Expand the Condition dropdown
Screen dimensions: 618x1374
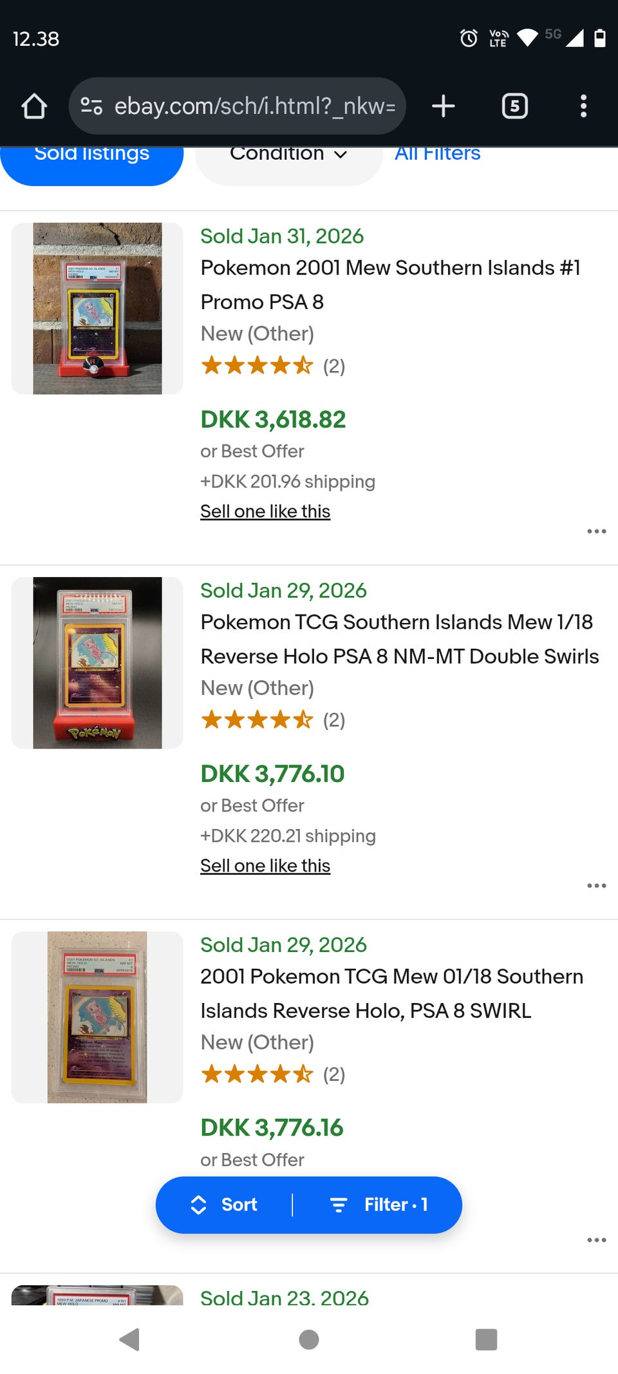pos(288,160)
